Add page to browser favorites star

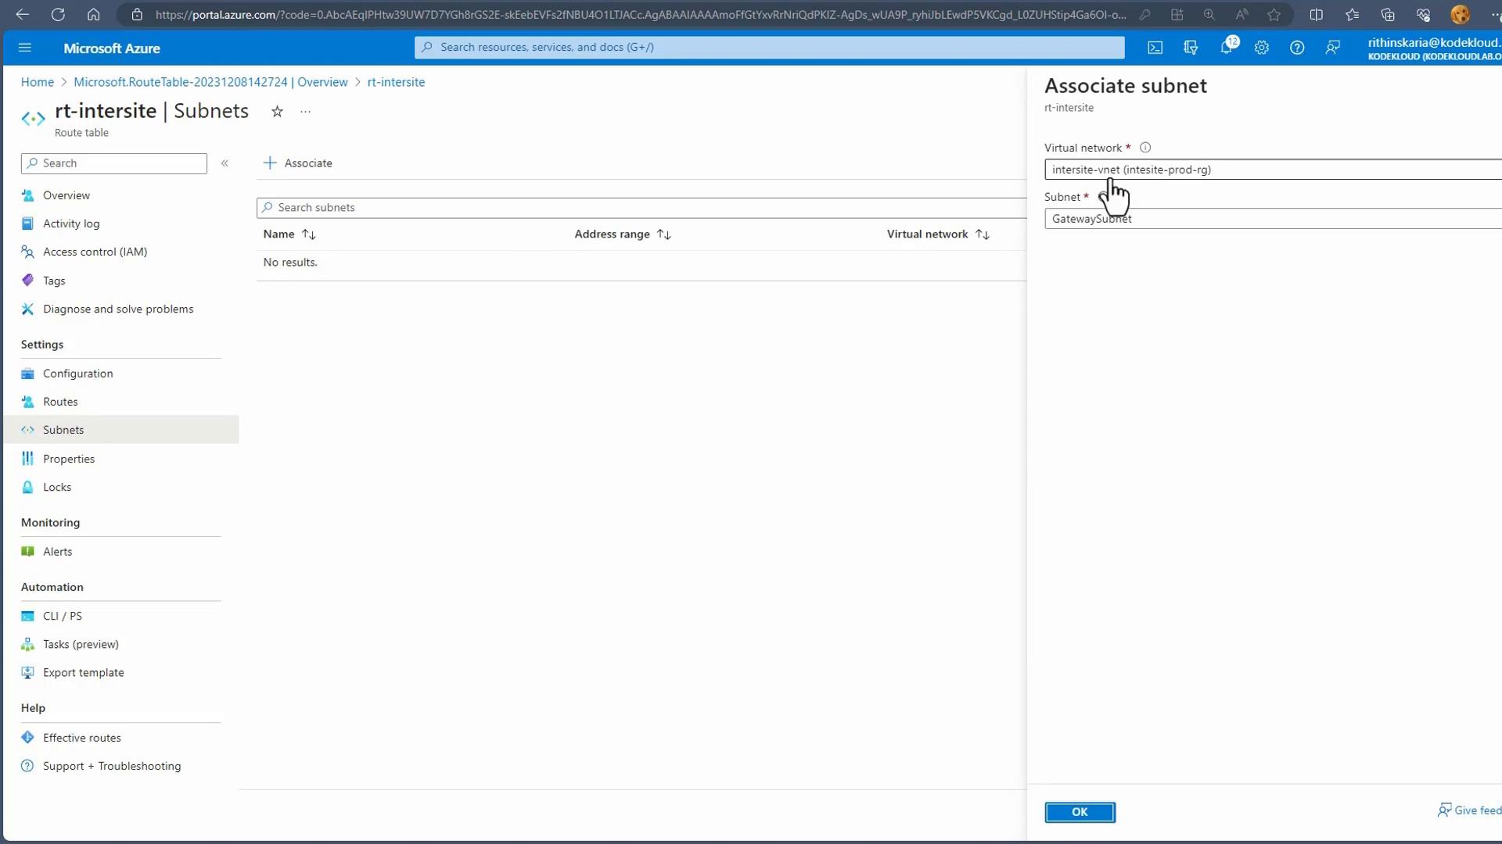pyautogui.click(x=1274, y=14)
